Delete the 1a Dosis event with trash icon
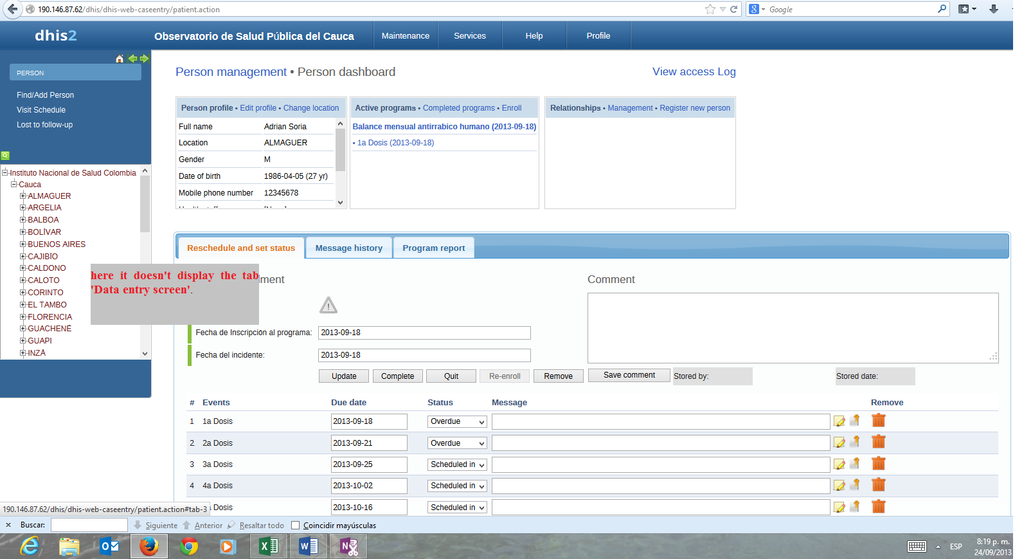 878,421
